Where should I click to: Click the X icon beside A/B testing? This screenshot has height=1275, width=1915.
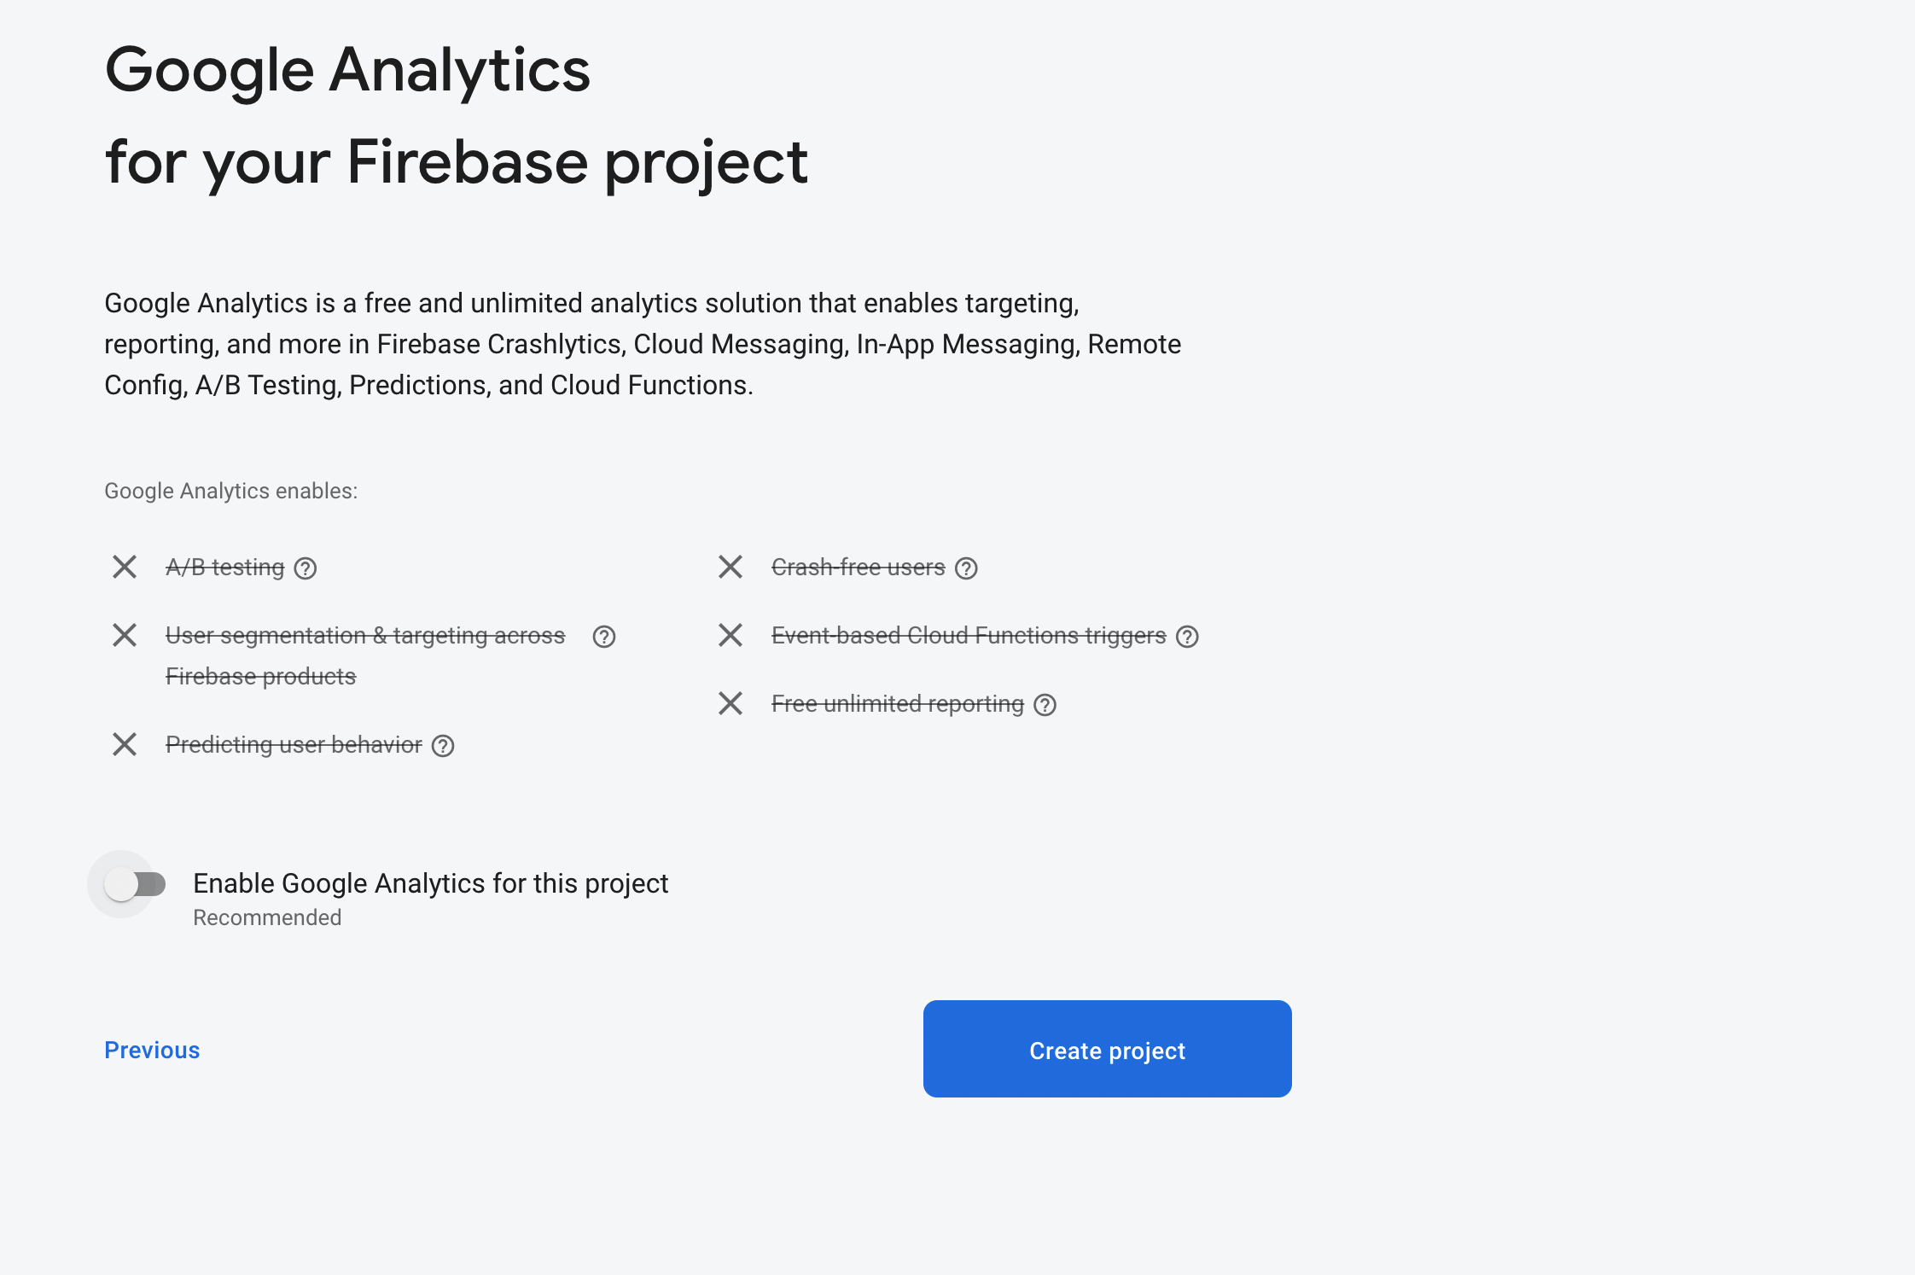[125, 568]
